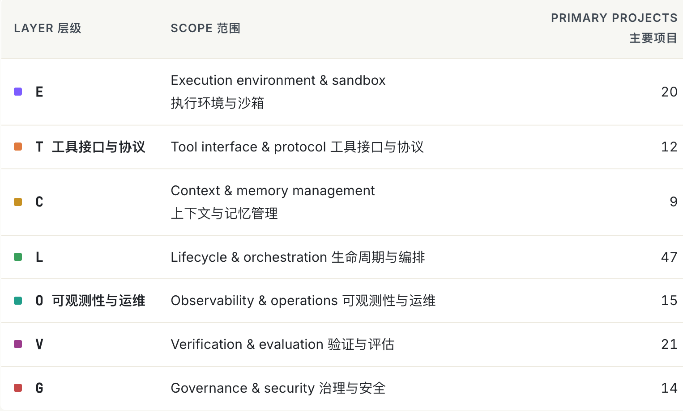
Task: Click the orange square beside layer T
Action: [x=18, y=147]
